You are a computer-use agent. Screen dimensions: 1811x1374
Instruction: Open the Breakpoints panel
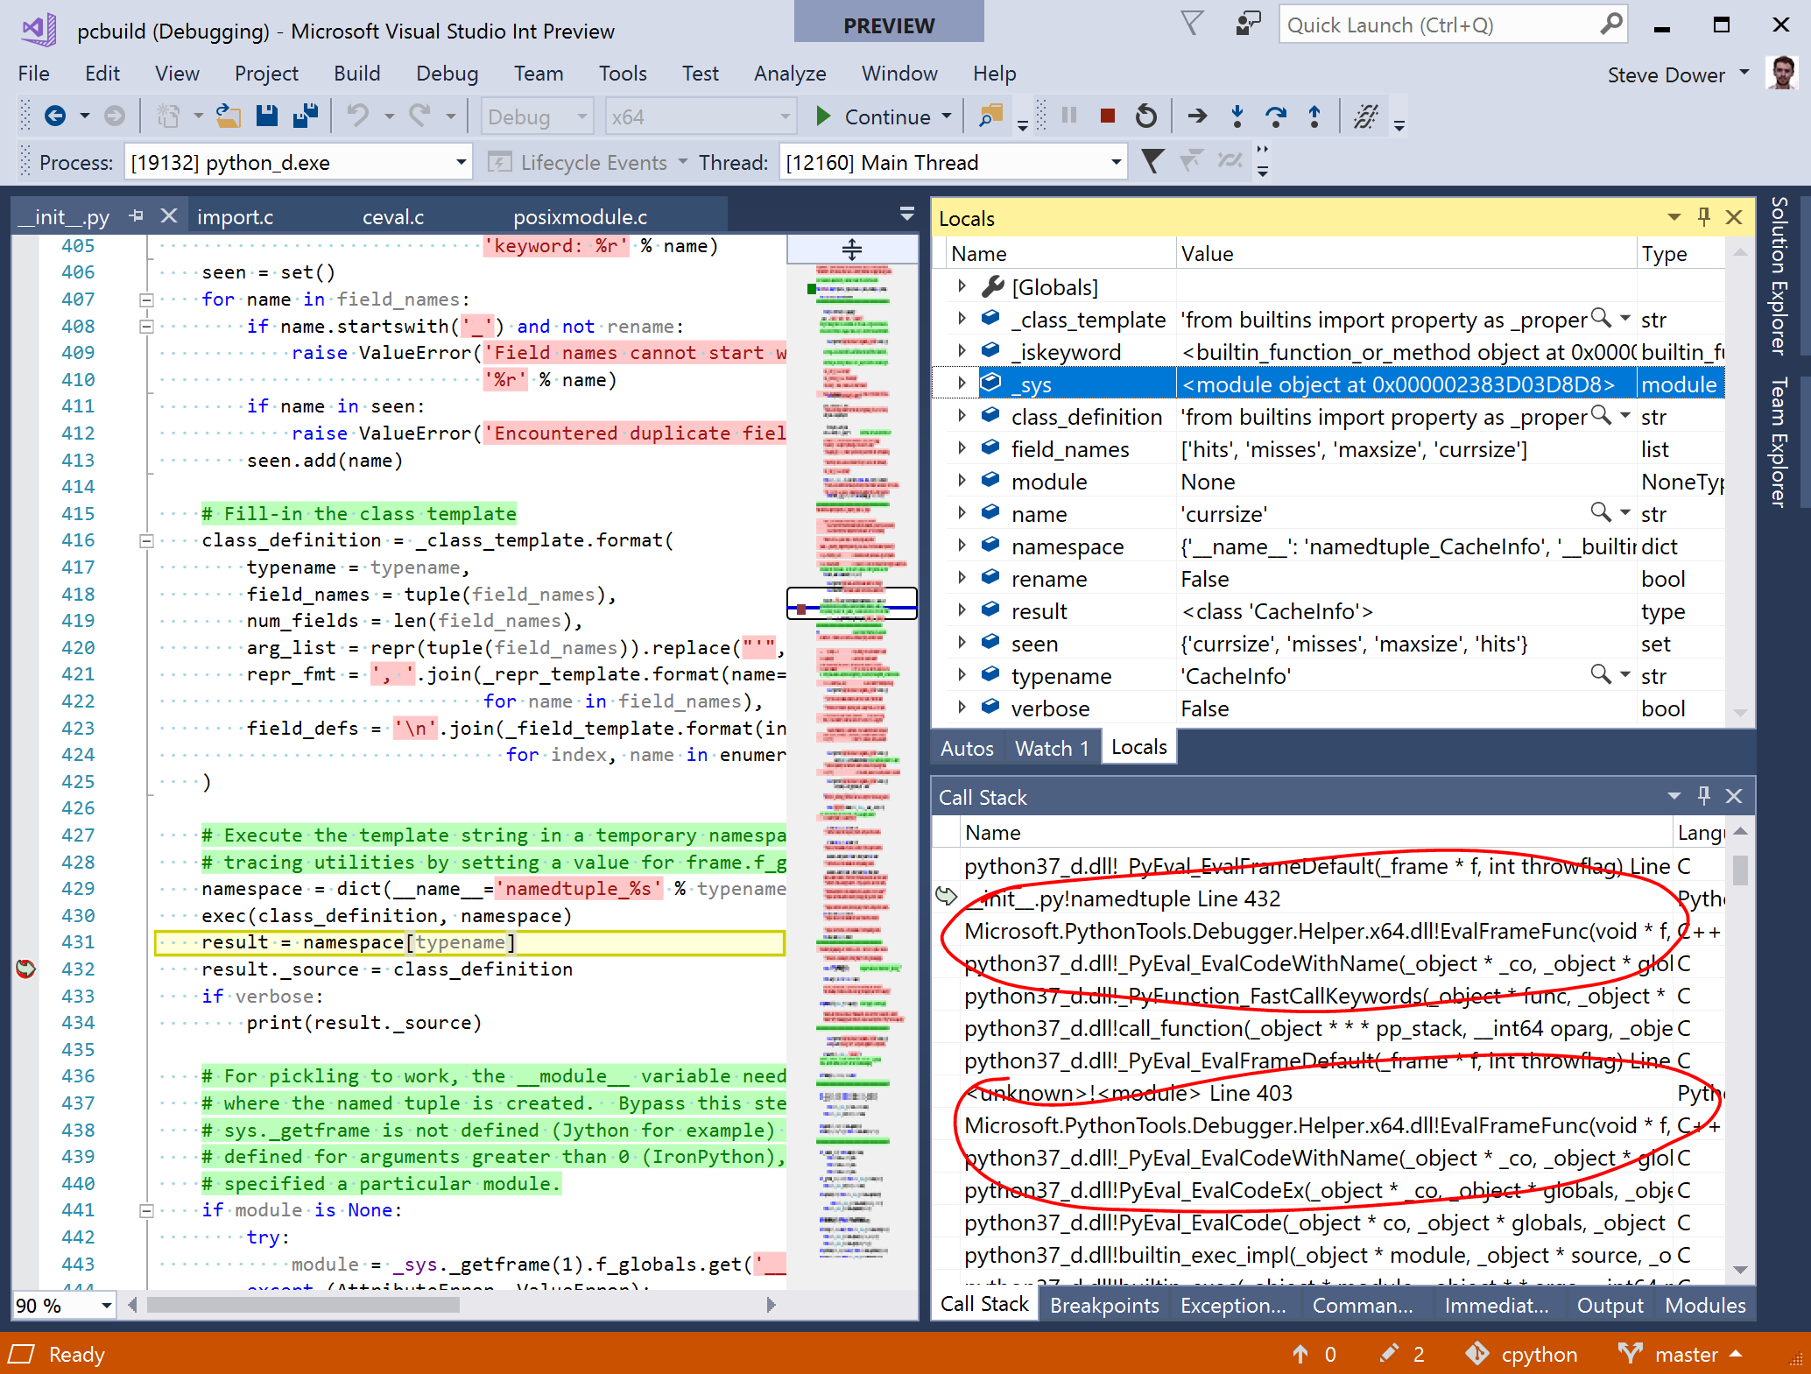1104,1305
